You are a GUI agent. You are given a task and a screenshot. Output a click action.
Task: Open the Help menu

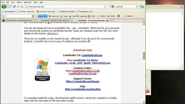[x=41, y=2]
